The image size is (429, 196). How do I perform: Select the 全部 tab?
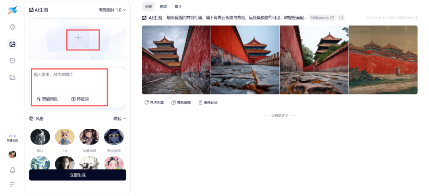click(x=148, y=7)
